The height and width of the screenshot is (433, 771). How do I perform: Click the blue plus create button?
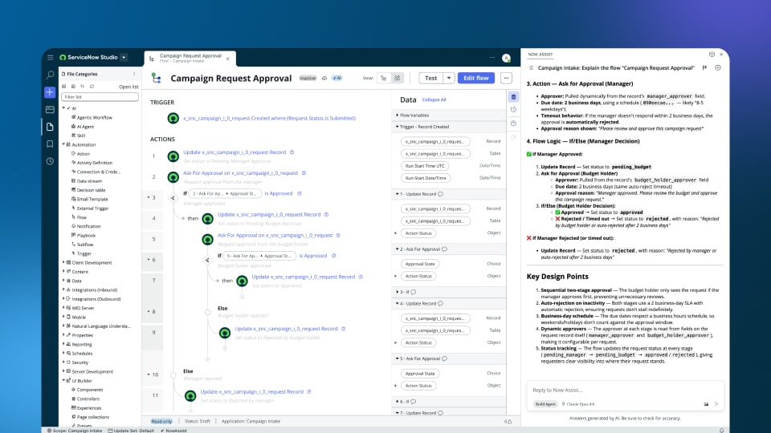coord(50,91)
